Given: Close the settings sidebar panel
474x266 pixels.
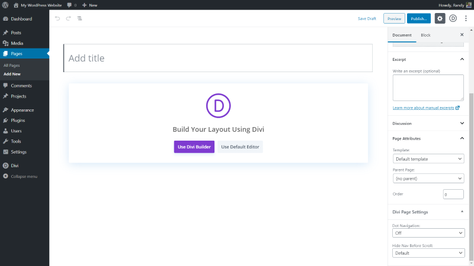Looking at the screenshot, I should pyautogui.click(x=462, y=35).
